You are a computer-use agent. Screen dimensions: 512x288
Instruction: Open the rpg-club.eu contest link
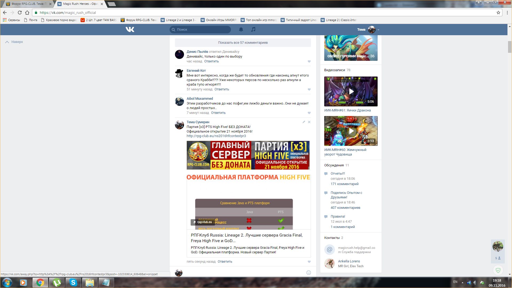point(216,136)
